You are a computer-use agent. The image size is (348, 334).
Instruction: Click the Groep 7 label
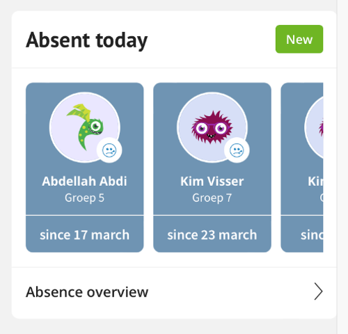pyautogui.click(x=212, y=198)
